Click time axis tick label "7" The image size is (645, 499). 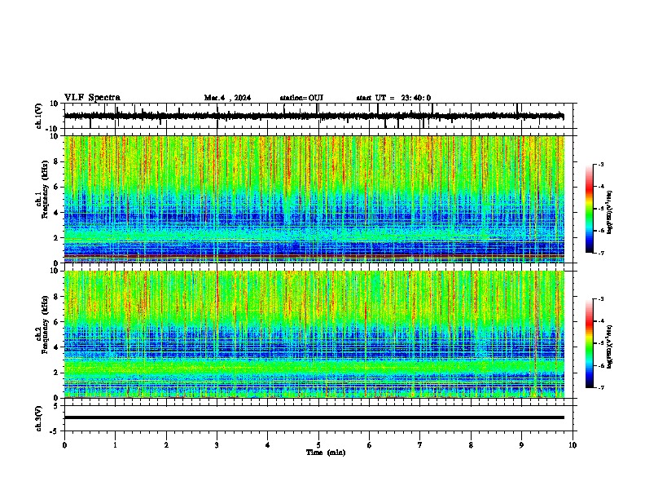pyautogui.click(x=420, y=445)
